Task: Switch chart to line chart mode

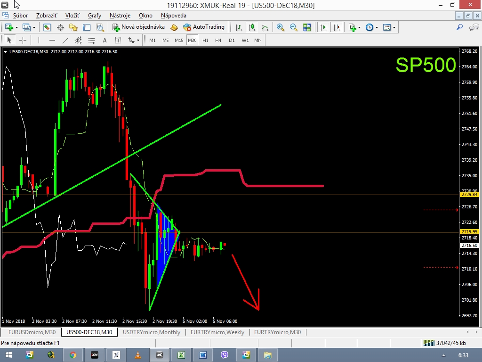Action: click(265, 27)
